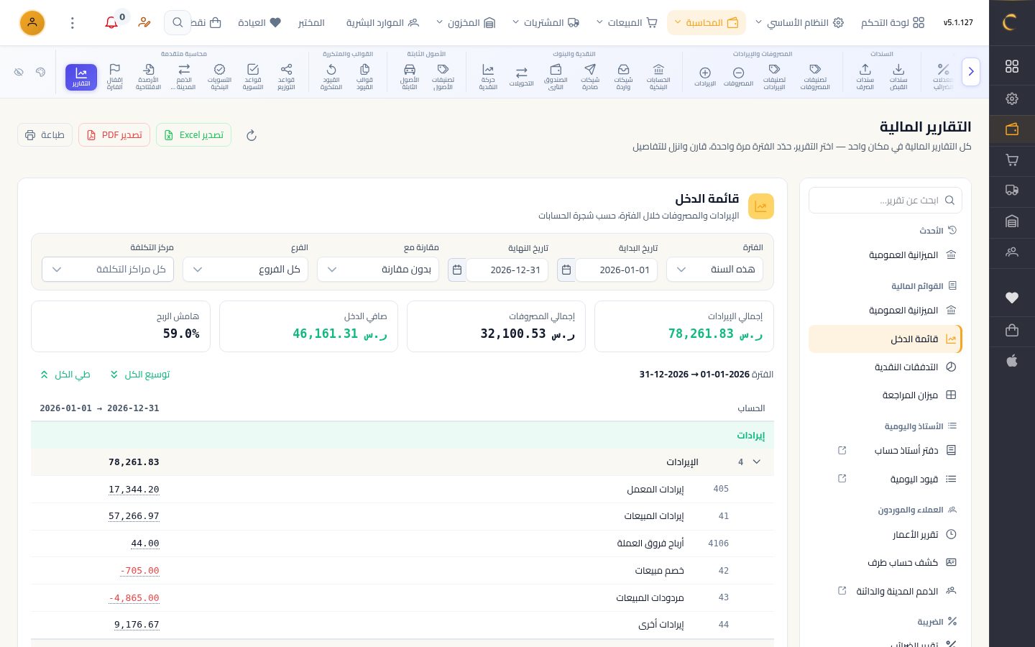Open calendar picker for تاريخ البداية
The image size is (1035, 647).
pos(566,270)
